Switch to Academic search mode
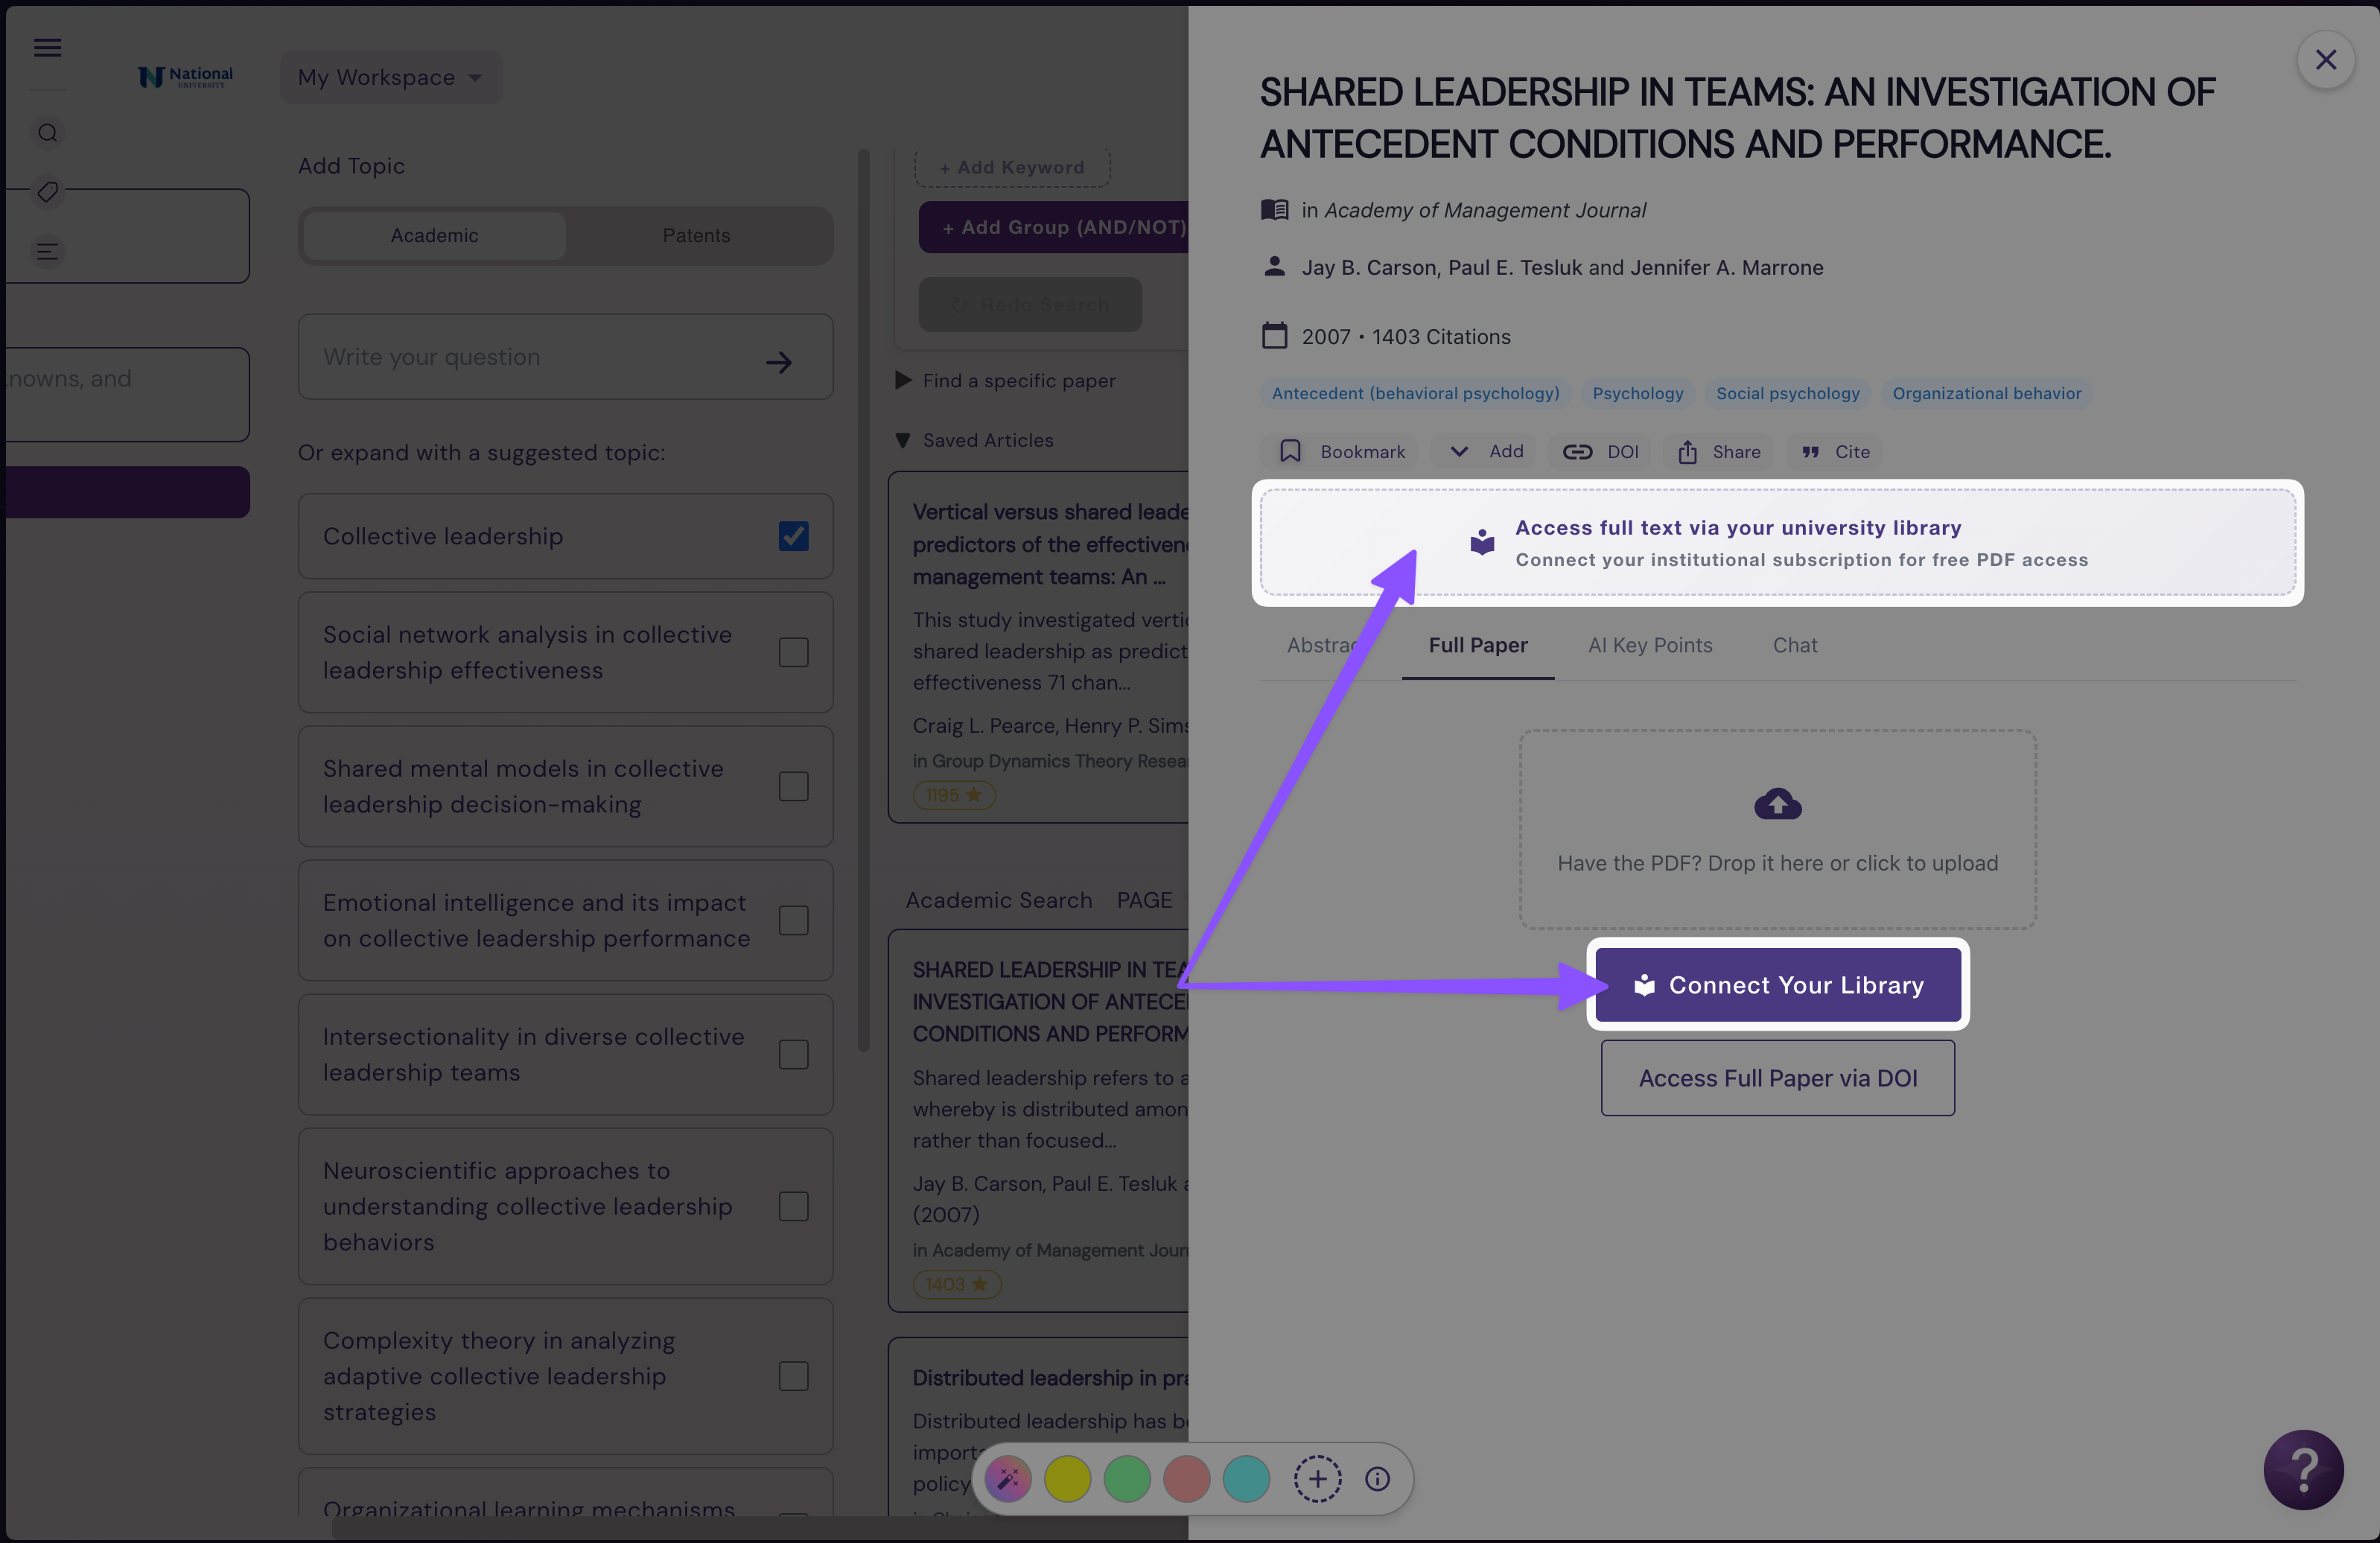 (x=434, y=236)
